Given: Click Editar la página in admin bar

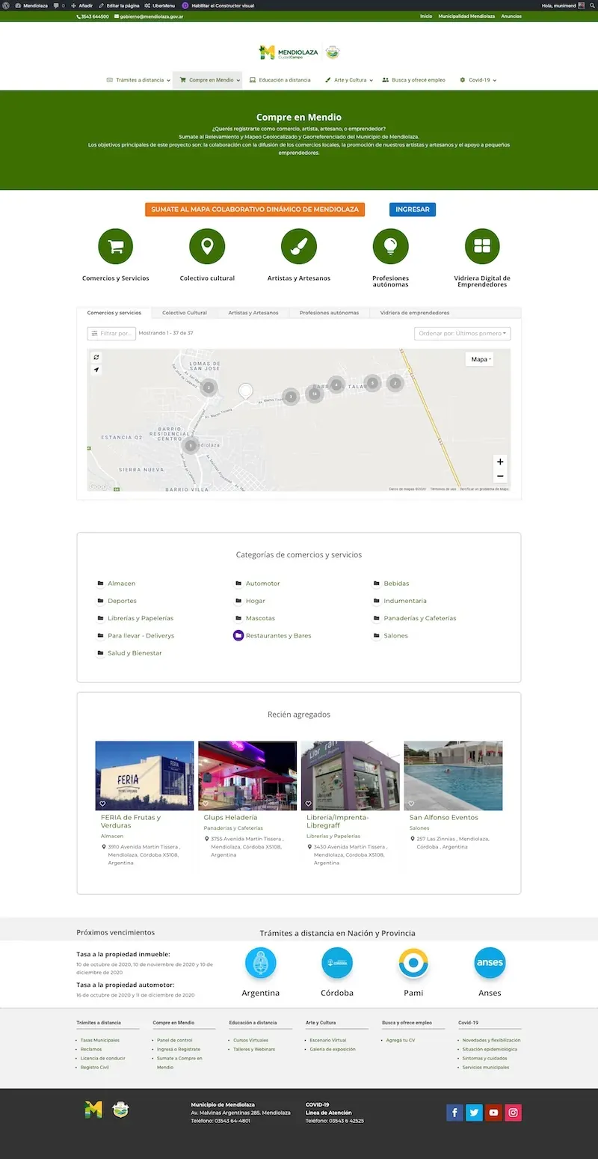Looking at the screenshot, I should [x=118, y=5].
